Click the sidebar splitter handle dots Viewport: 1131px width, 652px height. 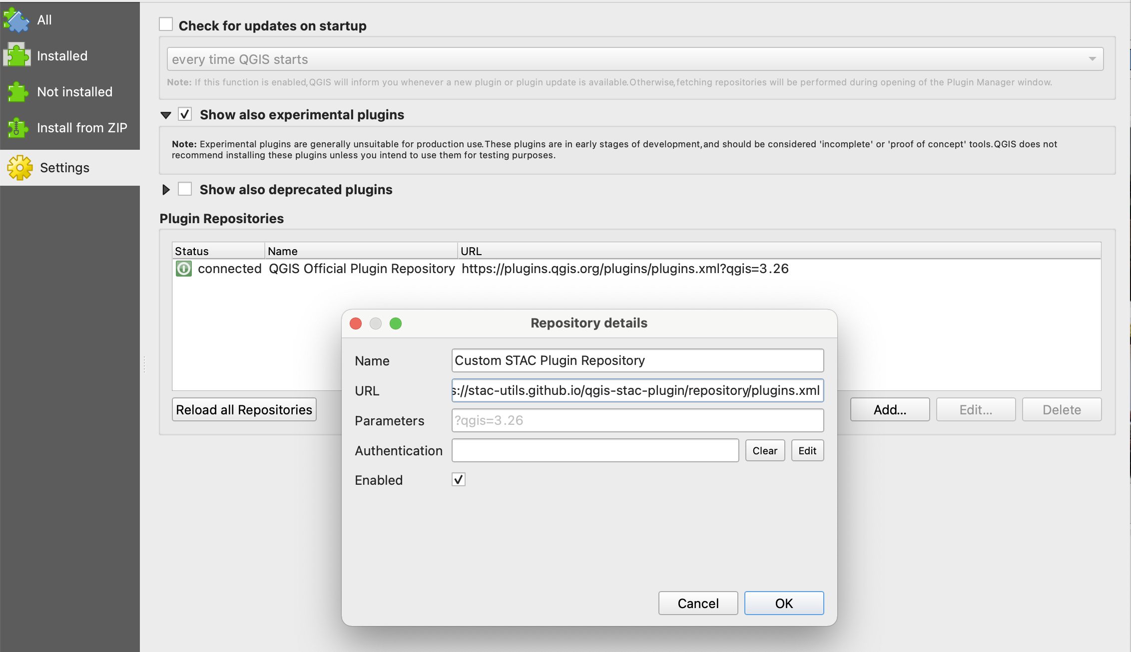point(144,364)
